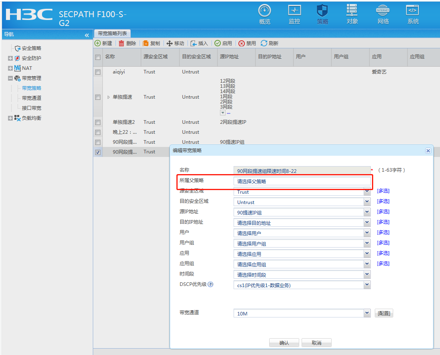This screenshot has height=355, width=440.
Task: Open the 时间段 time range dropdown
Action: tap(367, 274)
